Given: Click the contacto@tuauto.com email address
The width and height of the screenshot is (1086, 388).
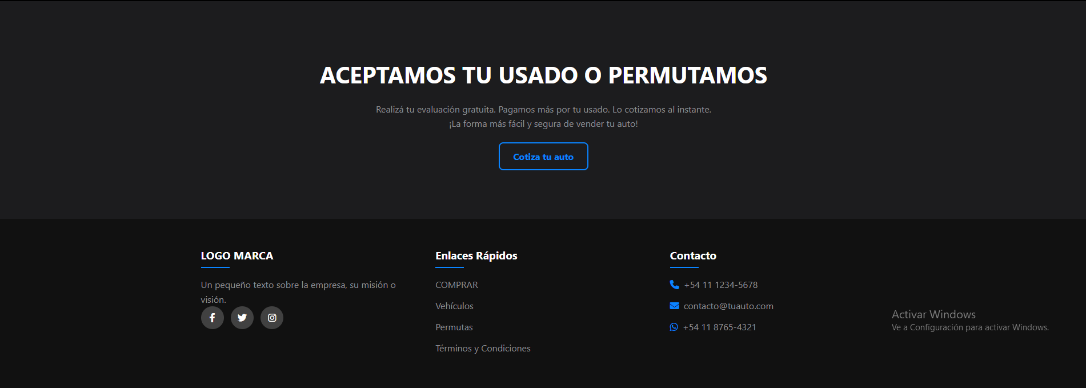Looking at the screenshot, I should coord(728,306).
